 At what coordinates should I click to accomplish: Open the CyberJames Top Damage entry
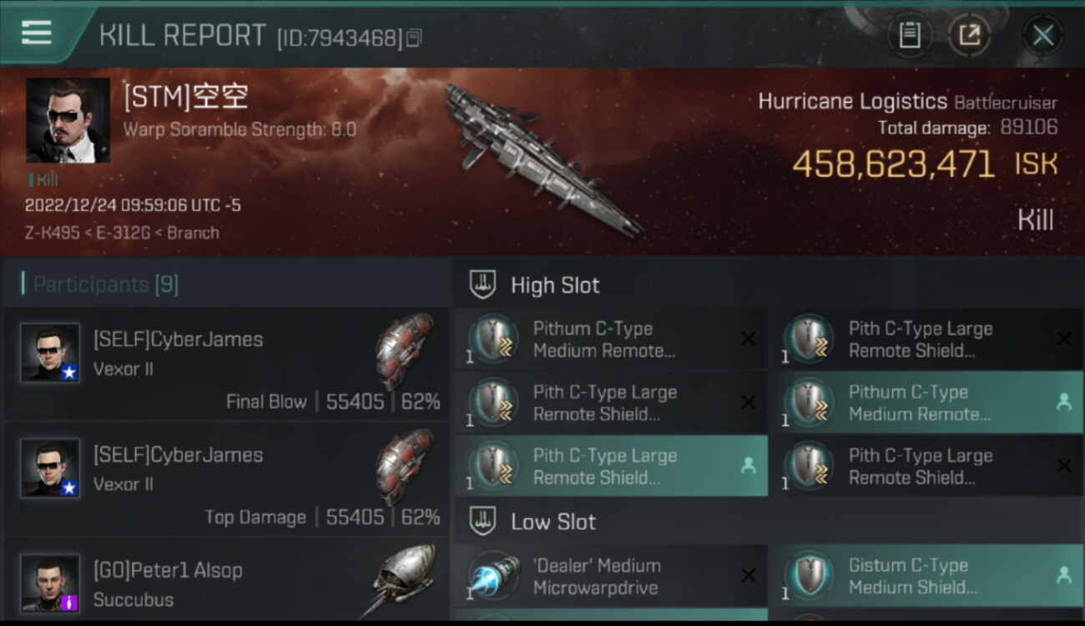point(226,479)
